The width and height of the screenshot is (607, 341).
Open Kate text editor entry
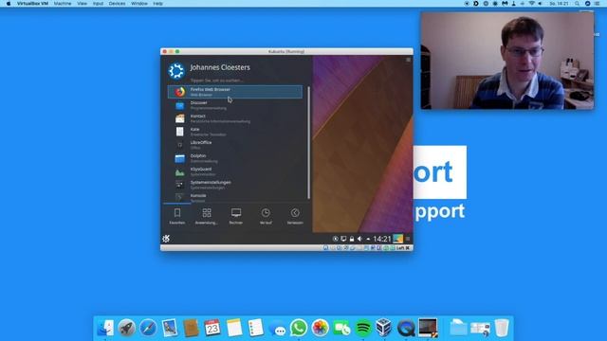(x=235, y=132)
